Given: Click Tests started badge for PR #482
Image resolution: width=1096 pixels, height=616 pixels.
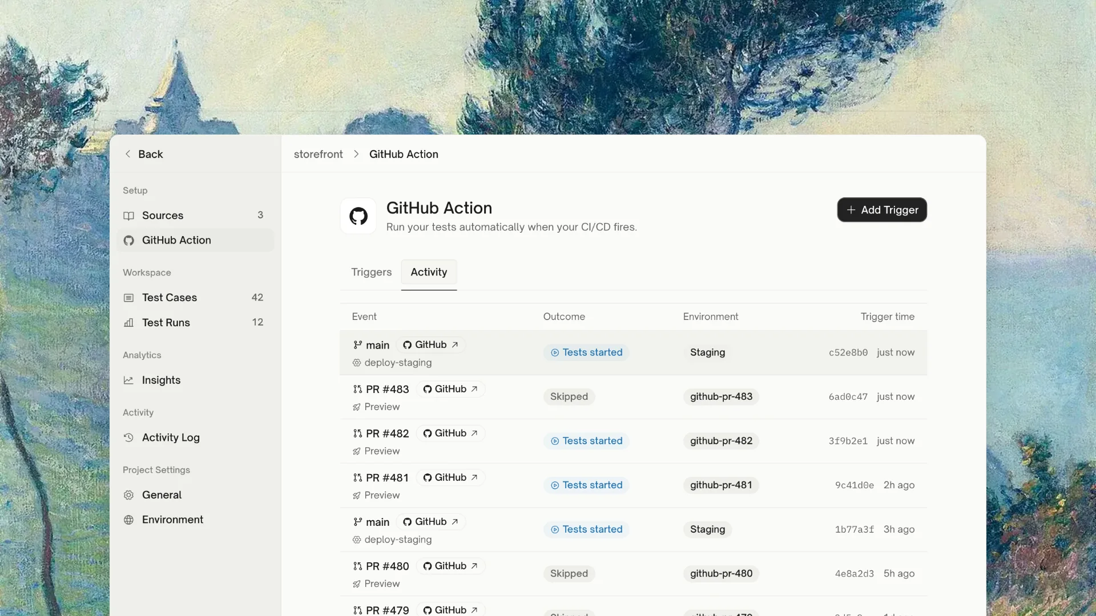Looking at the screenshot, I should (x=586, y=441).
